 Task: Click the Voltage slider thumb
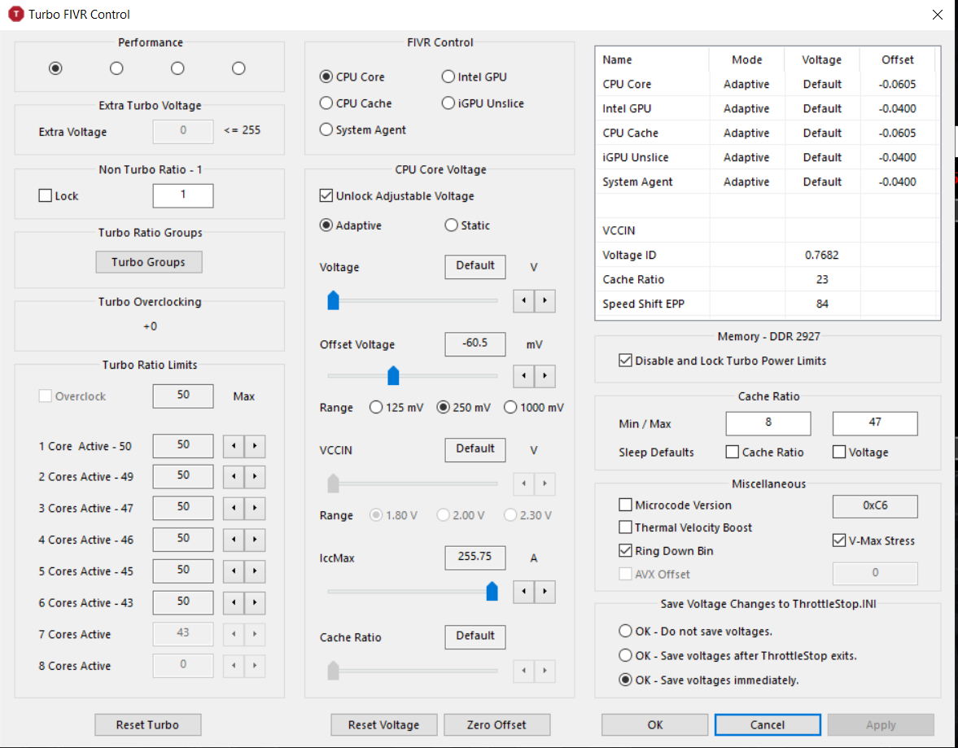[x=333, y=300]
